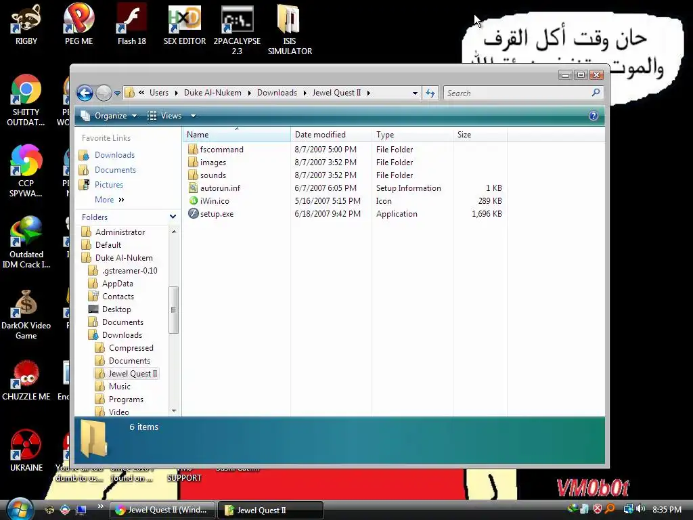Select the setup.exe application icon

(193, 213)
